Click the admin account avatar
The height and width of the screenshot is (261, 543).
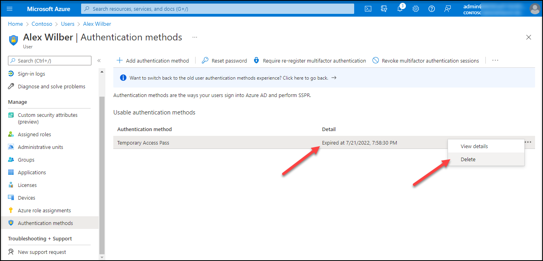(535, 9)
